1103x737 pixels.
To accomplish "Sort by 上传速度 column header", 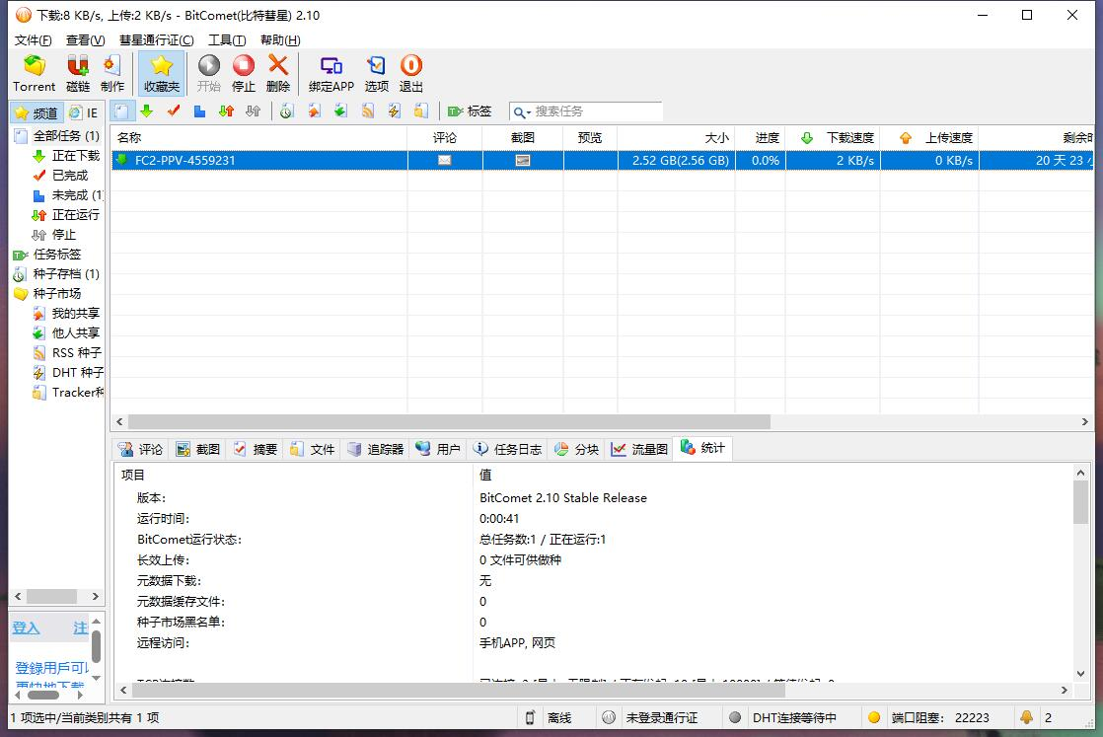I will pos(930,138).
